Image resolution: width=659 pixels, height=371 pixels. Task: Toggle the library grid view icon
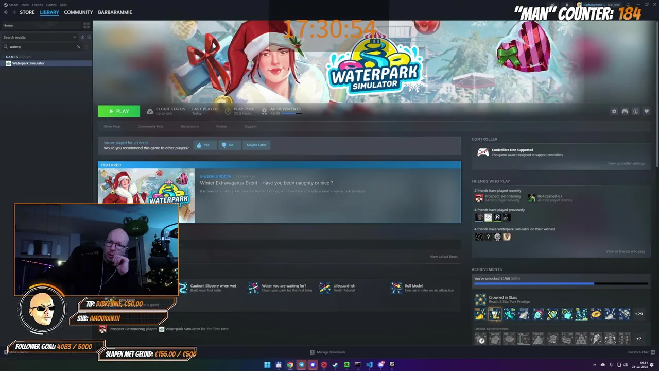tap(86, 25)
